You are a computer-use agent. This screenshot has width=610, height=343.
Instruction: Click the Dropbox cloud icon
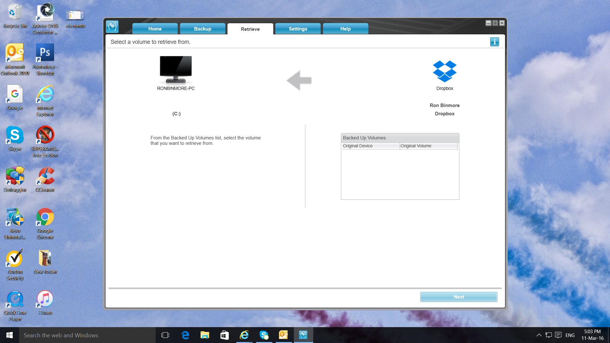pos(444,71)
